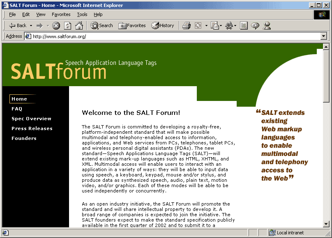Screen dimensions: 332x238
Task: Click the page icon in address bar
Action: (28, 37)
